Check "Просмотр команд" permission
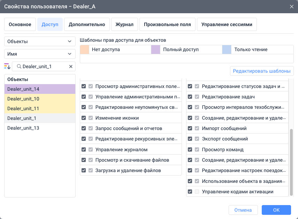The image size is (298, 219). 190,149
